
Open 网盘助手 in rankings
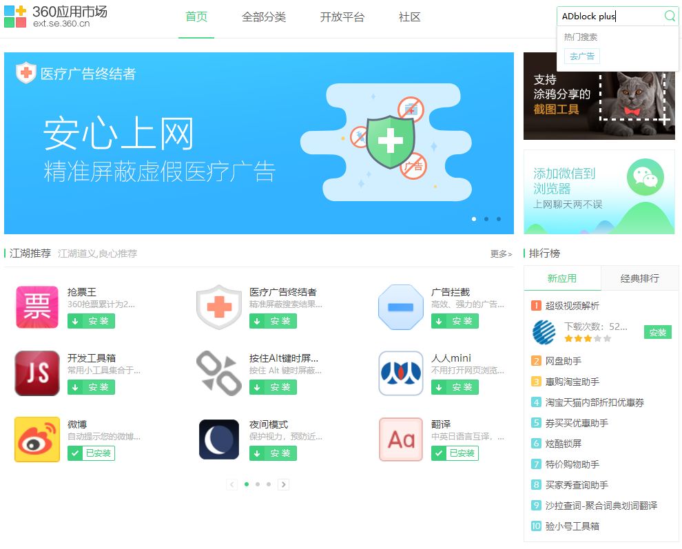[564, 361]
